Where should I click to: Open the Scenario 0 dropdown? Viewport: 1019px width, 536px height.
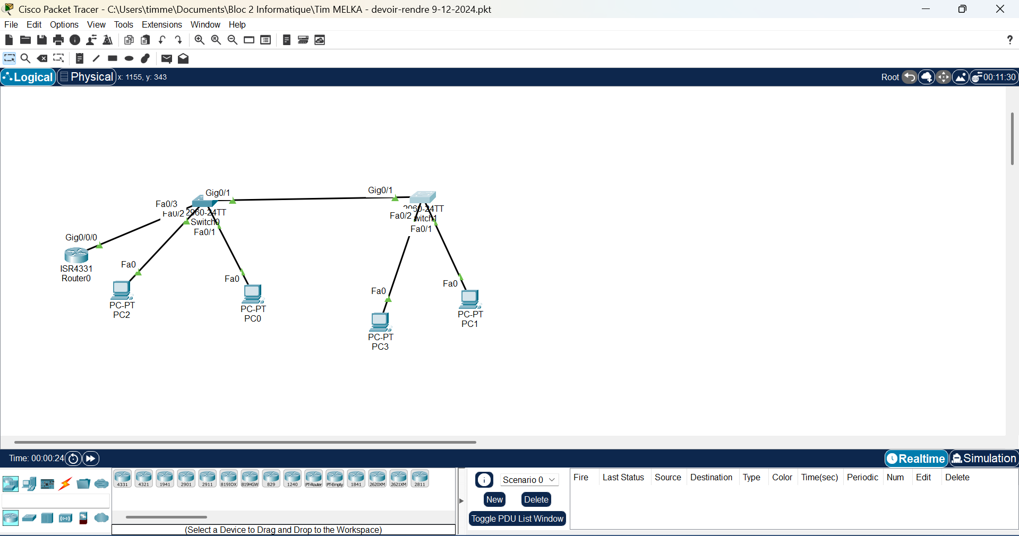tap(529, 480)
